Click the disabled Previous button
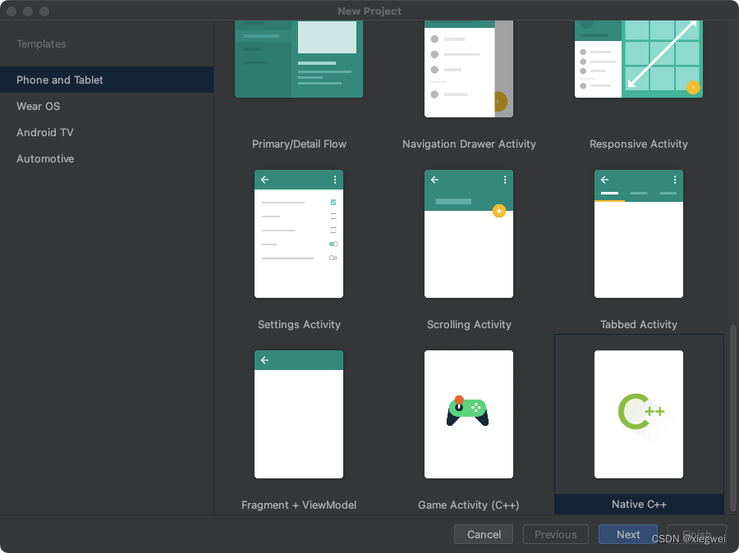Viewport: 739px width, 553px height. (556, 534)
